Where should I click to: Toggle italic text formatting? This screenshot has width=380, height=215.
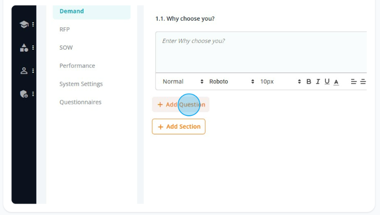coord(318,82)
